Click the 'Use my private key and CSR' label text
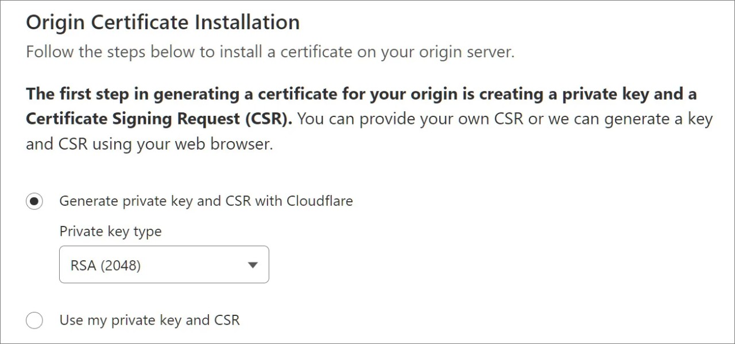This screenshot has height=344, width=735. [x=149, y=320]
